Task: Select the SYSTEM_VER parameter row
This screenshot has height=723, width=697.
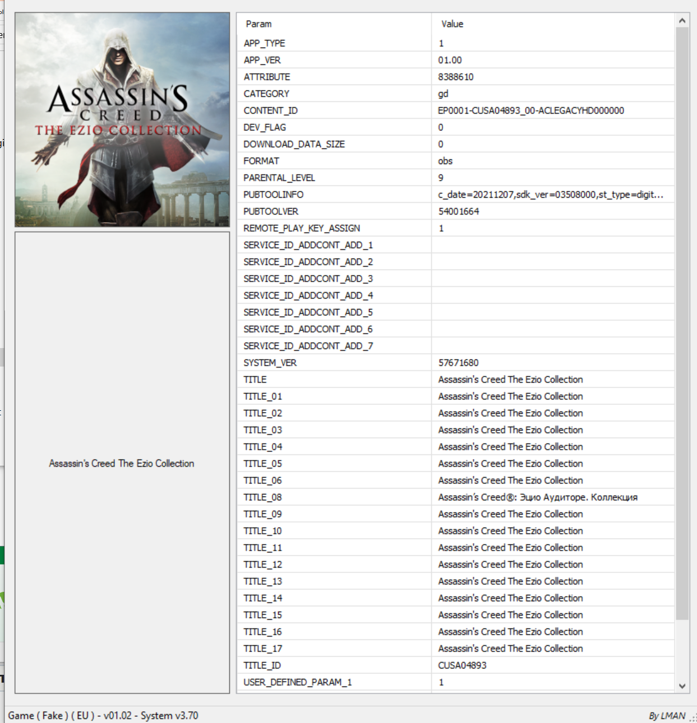Action: point(270,363)
